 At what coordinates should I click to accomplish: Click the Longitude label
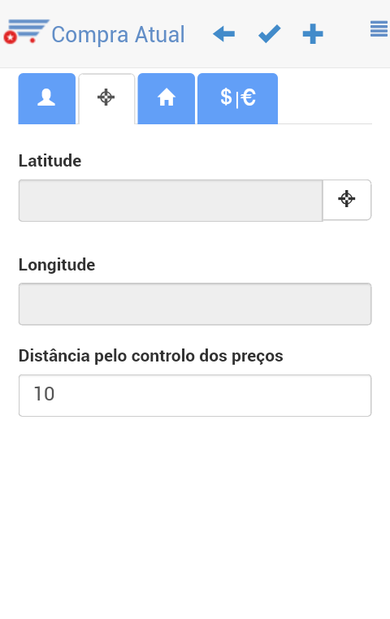click(57, 265)
